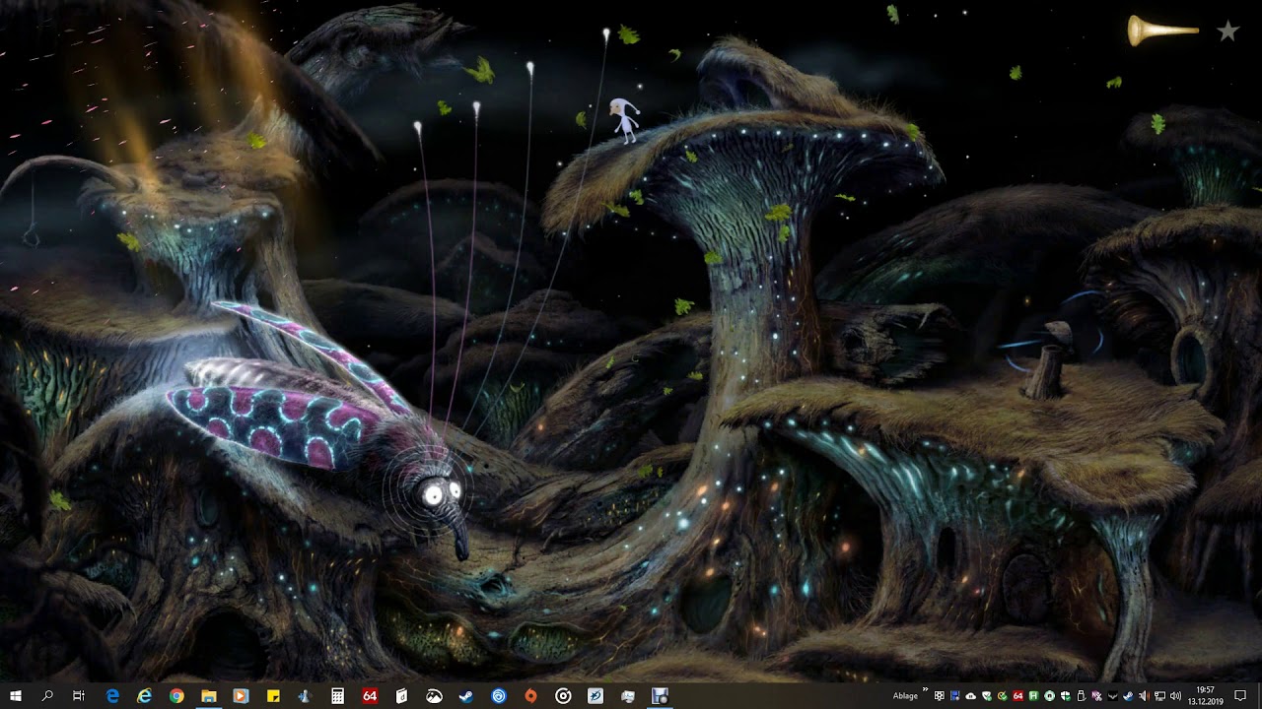Open the volume speaker tray control

pos(1175,696)
